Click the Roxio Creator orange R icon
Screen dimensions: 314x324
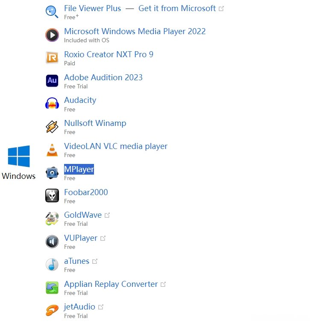[x=52, y=58]
